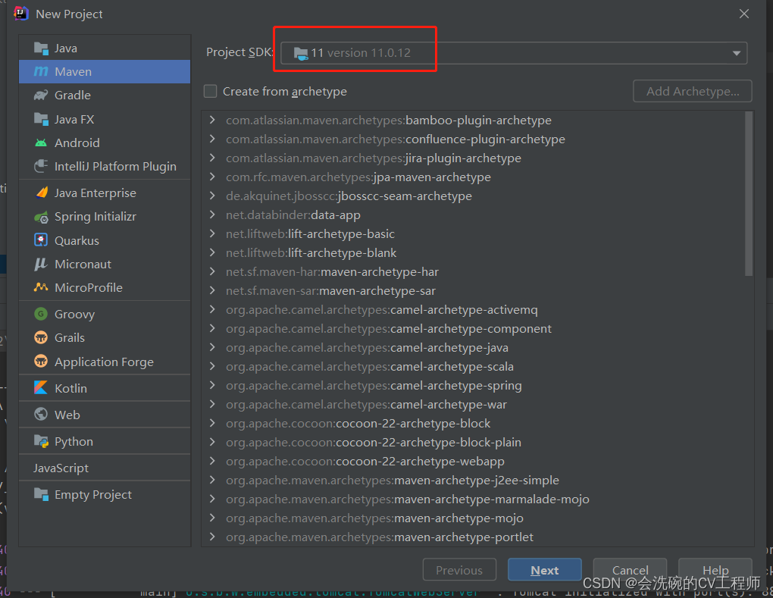Image resolution: width=773 pixels, height=598 pixels.
Task: Click the Kotlin logo icon
Action: pyautogui.click(x=41, y=388)
